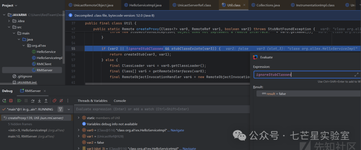Expand the .idea folder

(x=9, y=21)
